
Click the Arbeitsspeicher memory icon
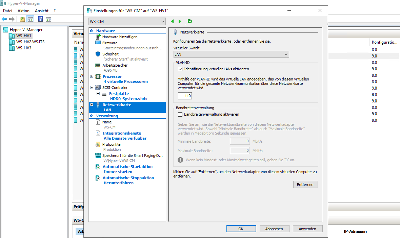pos(98,65)
